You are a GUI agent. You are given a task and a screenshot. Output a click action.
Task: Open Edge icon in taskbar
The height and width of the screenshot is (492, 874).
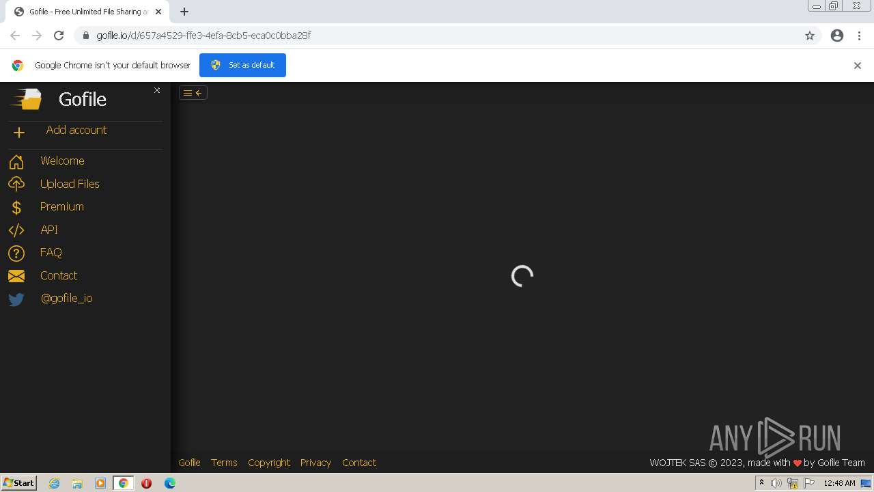(170, 483)
